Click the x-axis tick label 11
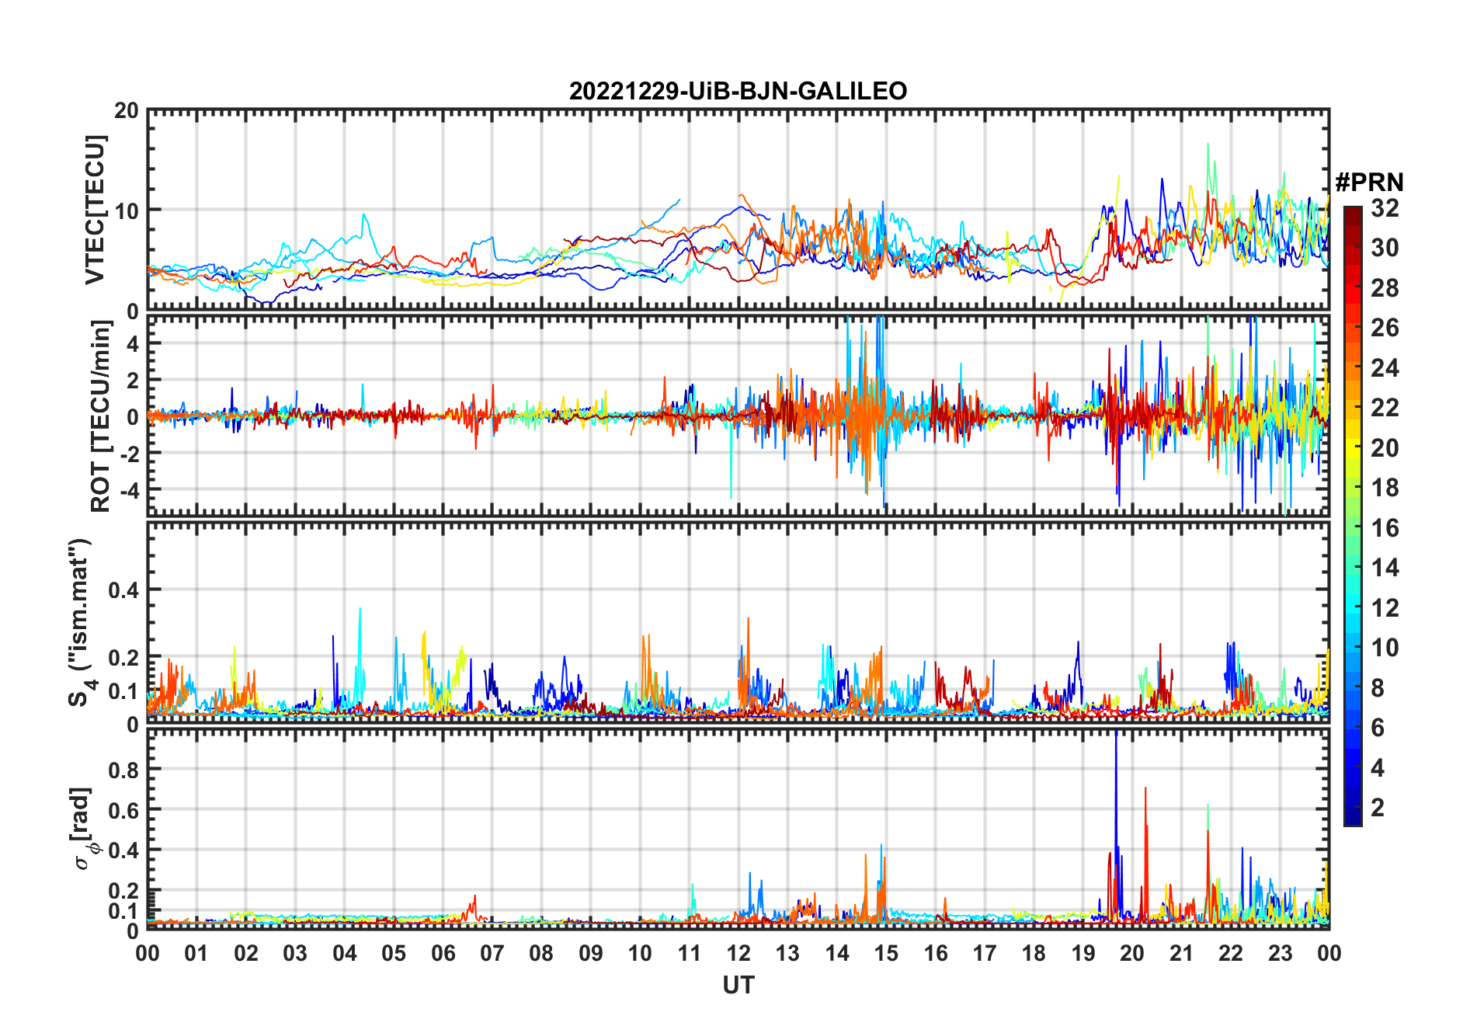 pos(689,953)
